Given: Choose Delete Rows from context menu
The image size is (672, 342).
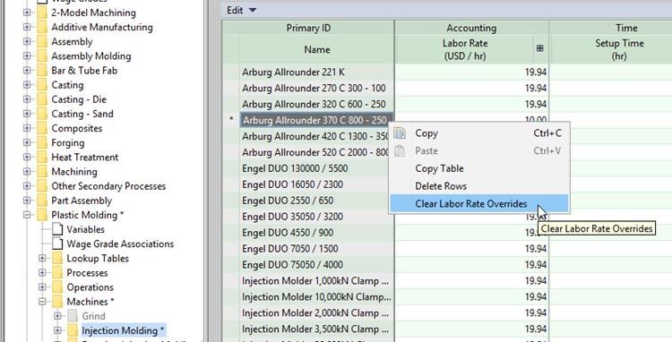Looking at the screenshot, I should (x=479, y=186).
